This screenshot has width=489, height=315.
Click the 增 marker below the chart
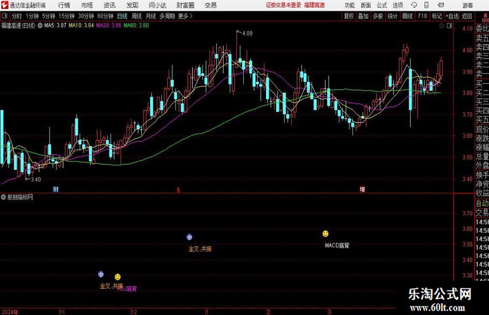pyautogui.click(x=362, y=189)
